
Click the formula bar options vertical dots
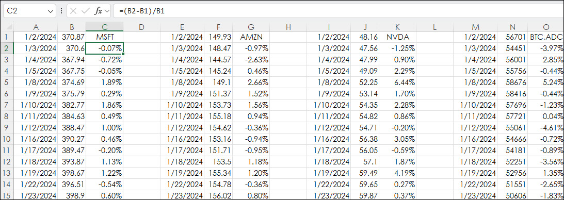click(61, 11)
